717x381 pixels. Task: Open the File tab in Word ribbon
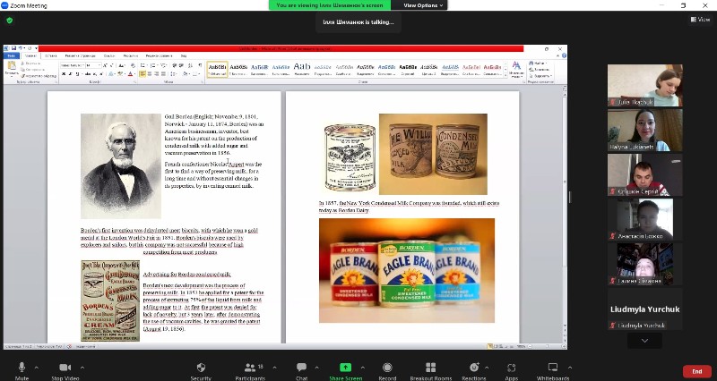[12, 55]
